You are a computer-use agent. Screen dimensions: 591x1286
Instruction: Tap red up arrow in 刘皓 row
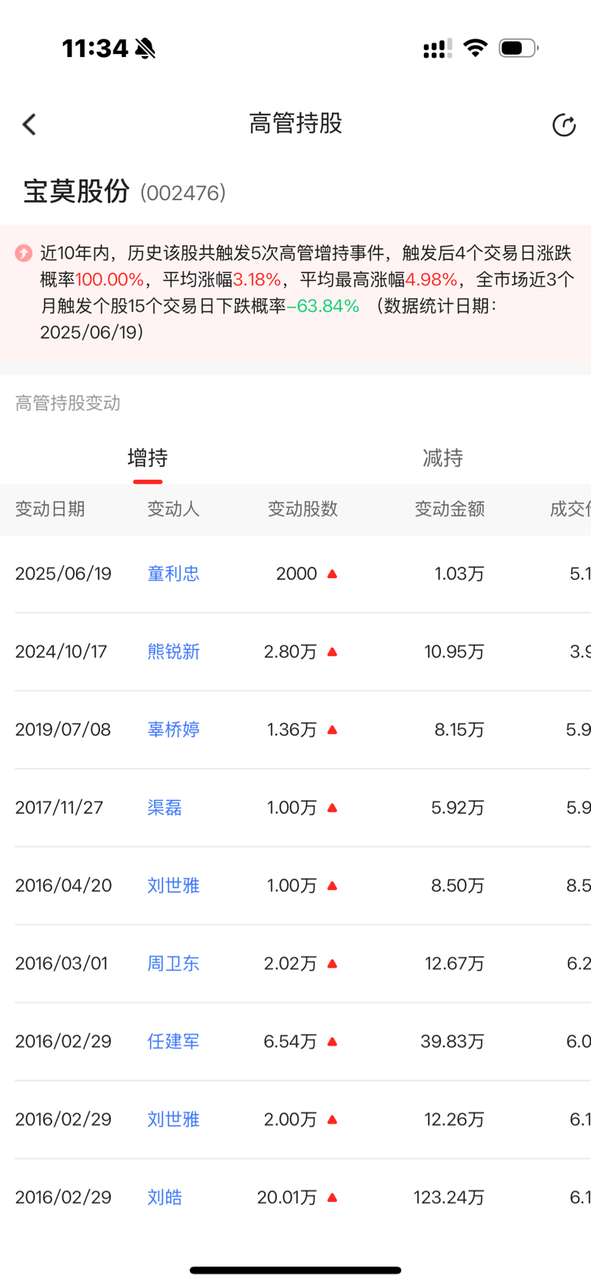coord(332,1197)
